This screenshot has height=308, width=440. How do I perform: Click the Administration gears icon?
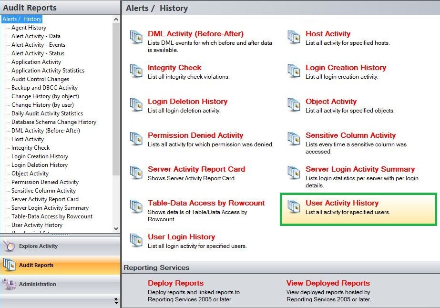coord(9,284)
